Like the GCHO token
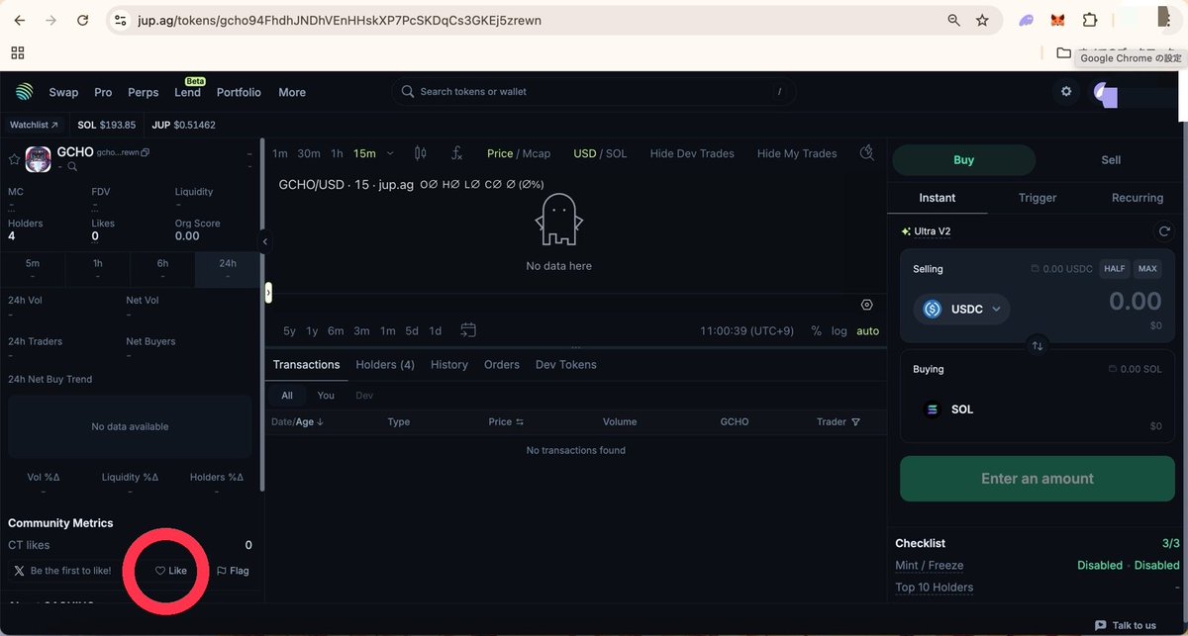This screenshot has width=1188, height=636. 171,571
